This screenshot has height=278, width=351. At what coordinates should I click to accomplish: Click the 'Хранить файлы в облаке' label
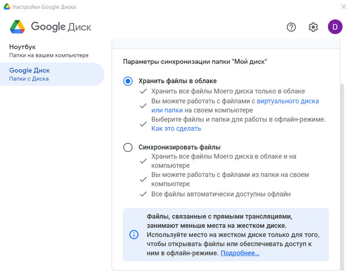click(x=177, y=81)
